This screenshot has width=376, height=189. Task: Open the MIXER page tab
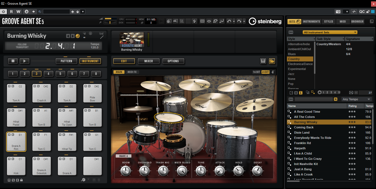(149, 61)
